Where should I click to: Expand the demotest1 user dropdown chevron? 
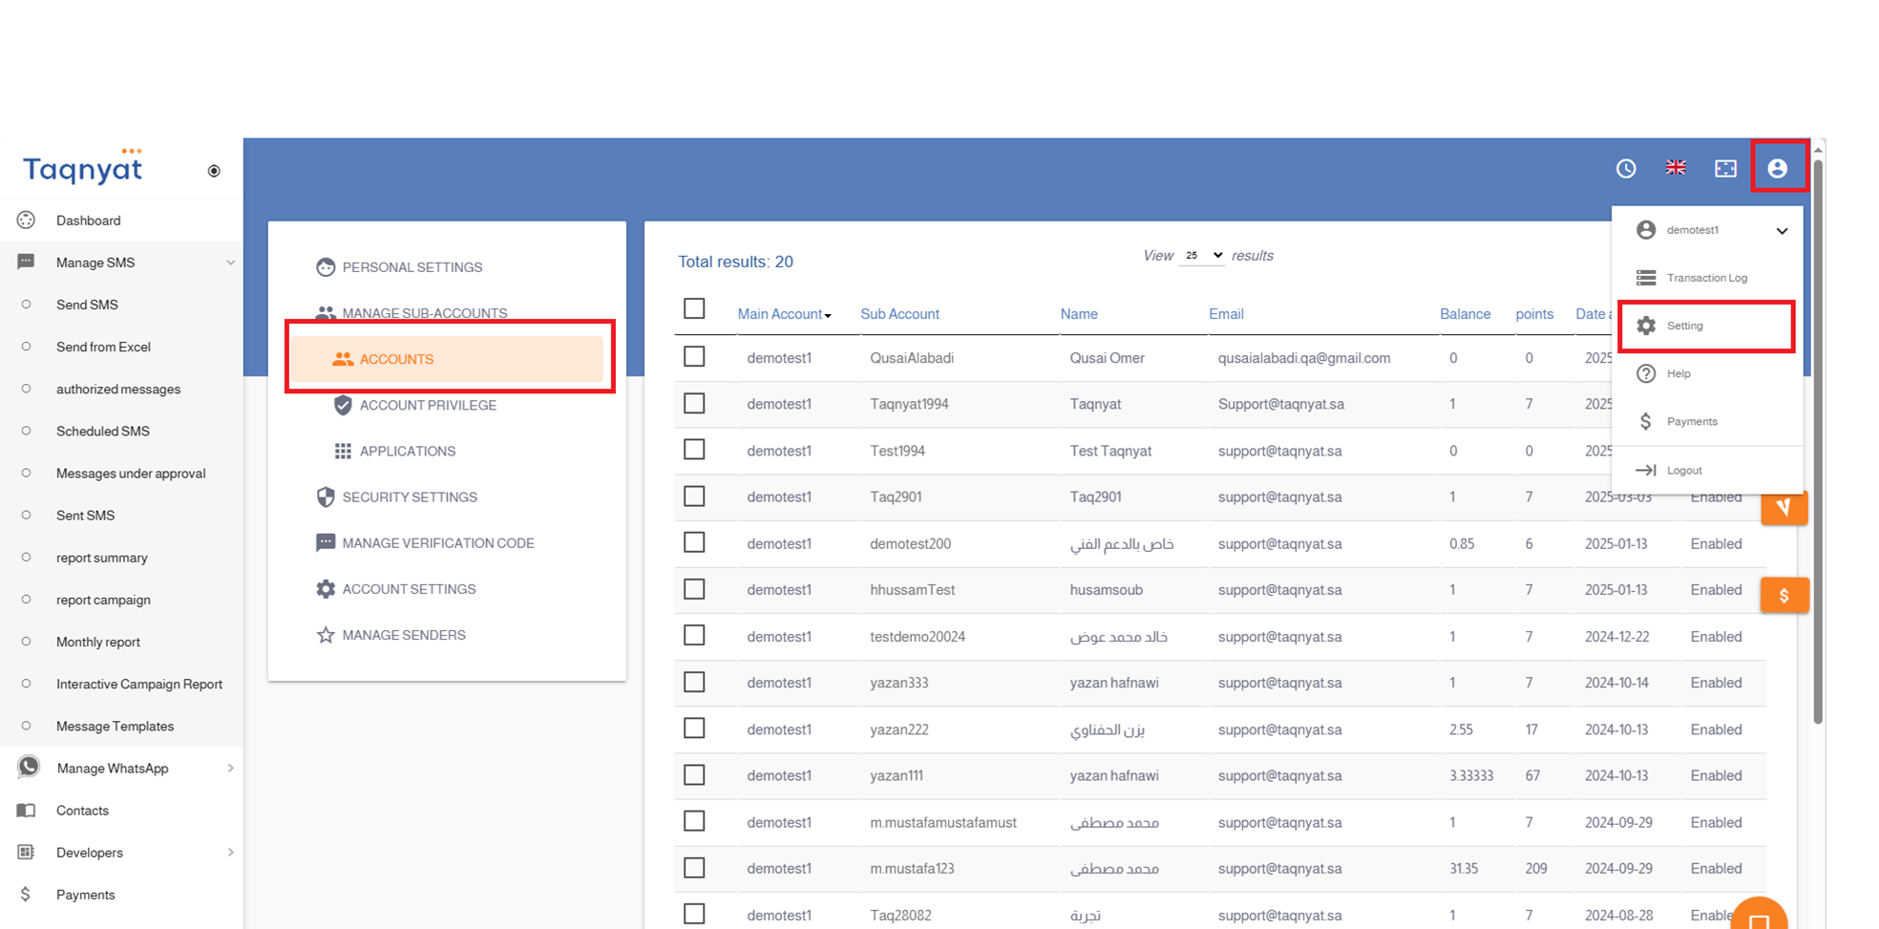pos(1782,231)
